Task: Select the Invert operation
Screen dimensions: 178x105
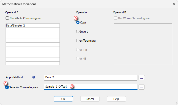Action: pyautogui.click(x=78, y=32)
